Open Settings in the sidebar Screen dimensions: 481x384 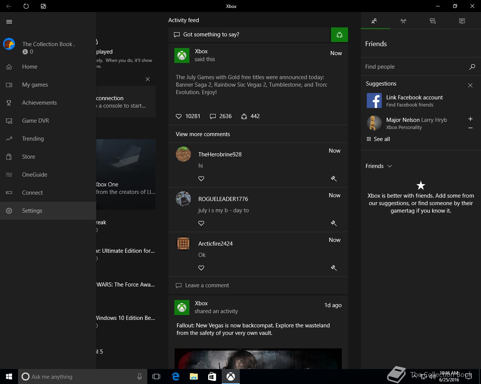(48, 211)
